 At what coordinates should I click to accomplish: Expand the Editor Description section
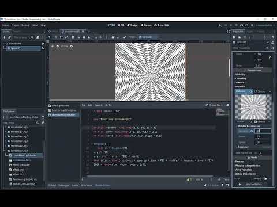coord(246,174)
